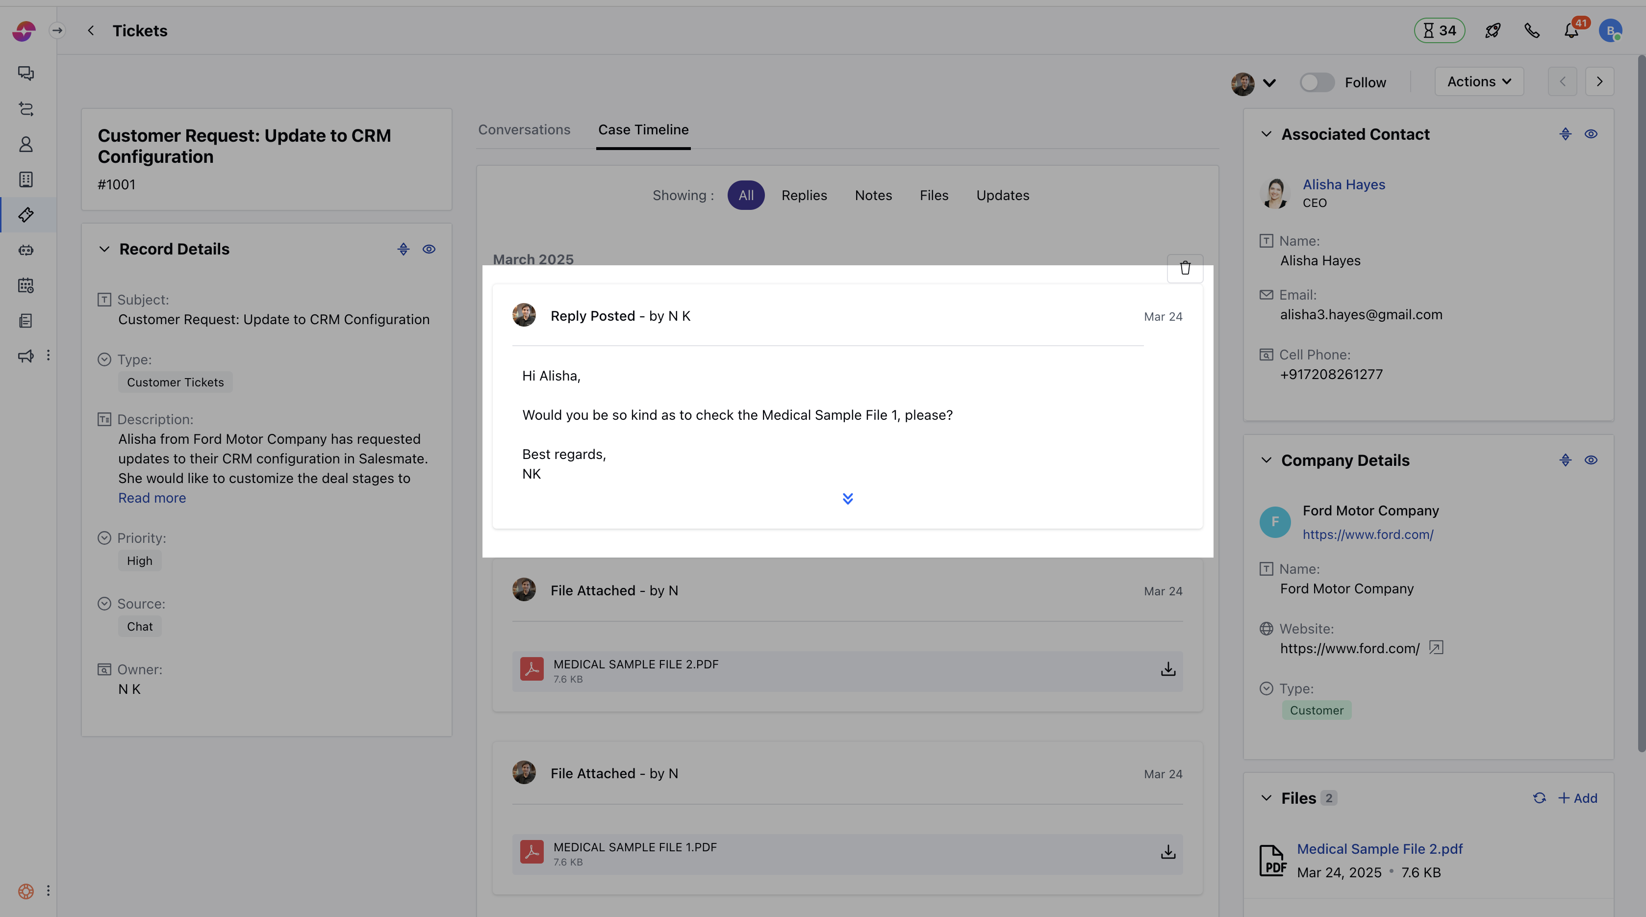Screen dimensions: 1646x917
Task: Collapse the Associated Contact section
Action: click(x=1266, y=134)
